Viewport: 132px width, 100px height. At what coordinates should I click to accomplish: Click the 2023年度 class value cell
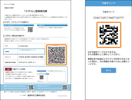point(31,46)
